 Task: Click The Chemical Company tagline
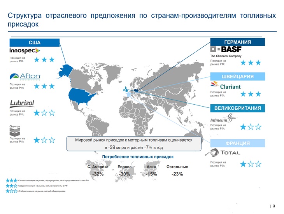(x=226, y=56)
